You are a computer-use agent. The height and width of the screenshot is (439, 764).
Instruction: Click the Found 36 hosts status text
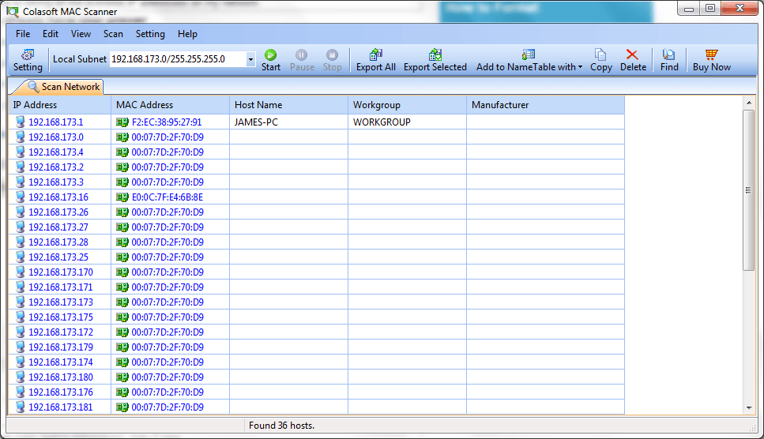(x=281, y=426)
